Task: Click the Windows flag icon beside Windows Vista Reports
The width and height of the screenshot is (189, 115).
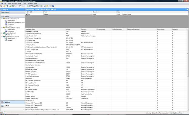Action: 4,19
